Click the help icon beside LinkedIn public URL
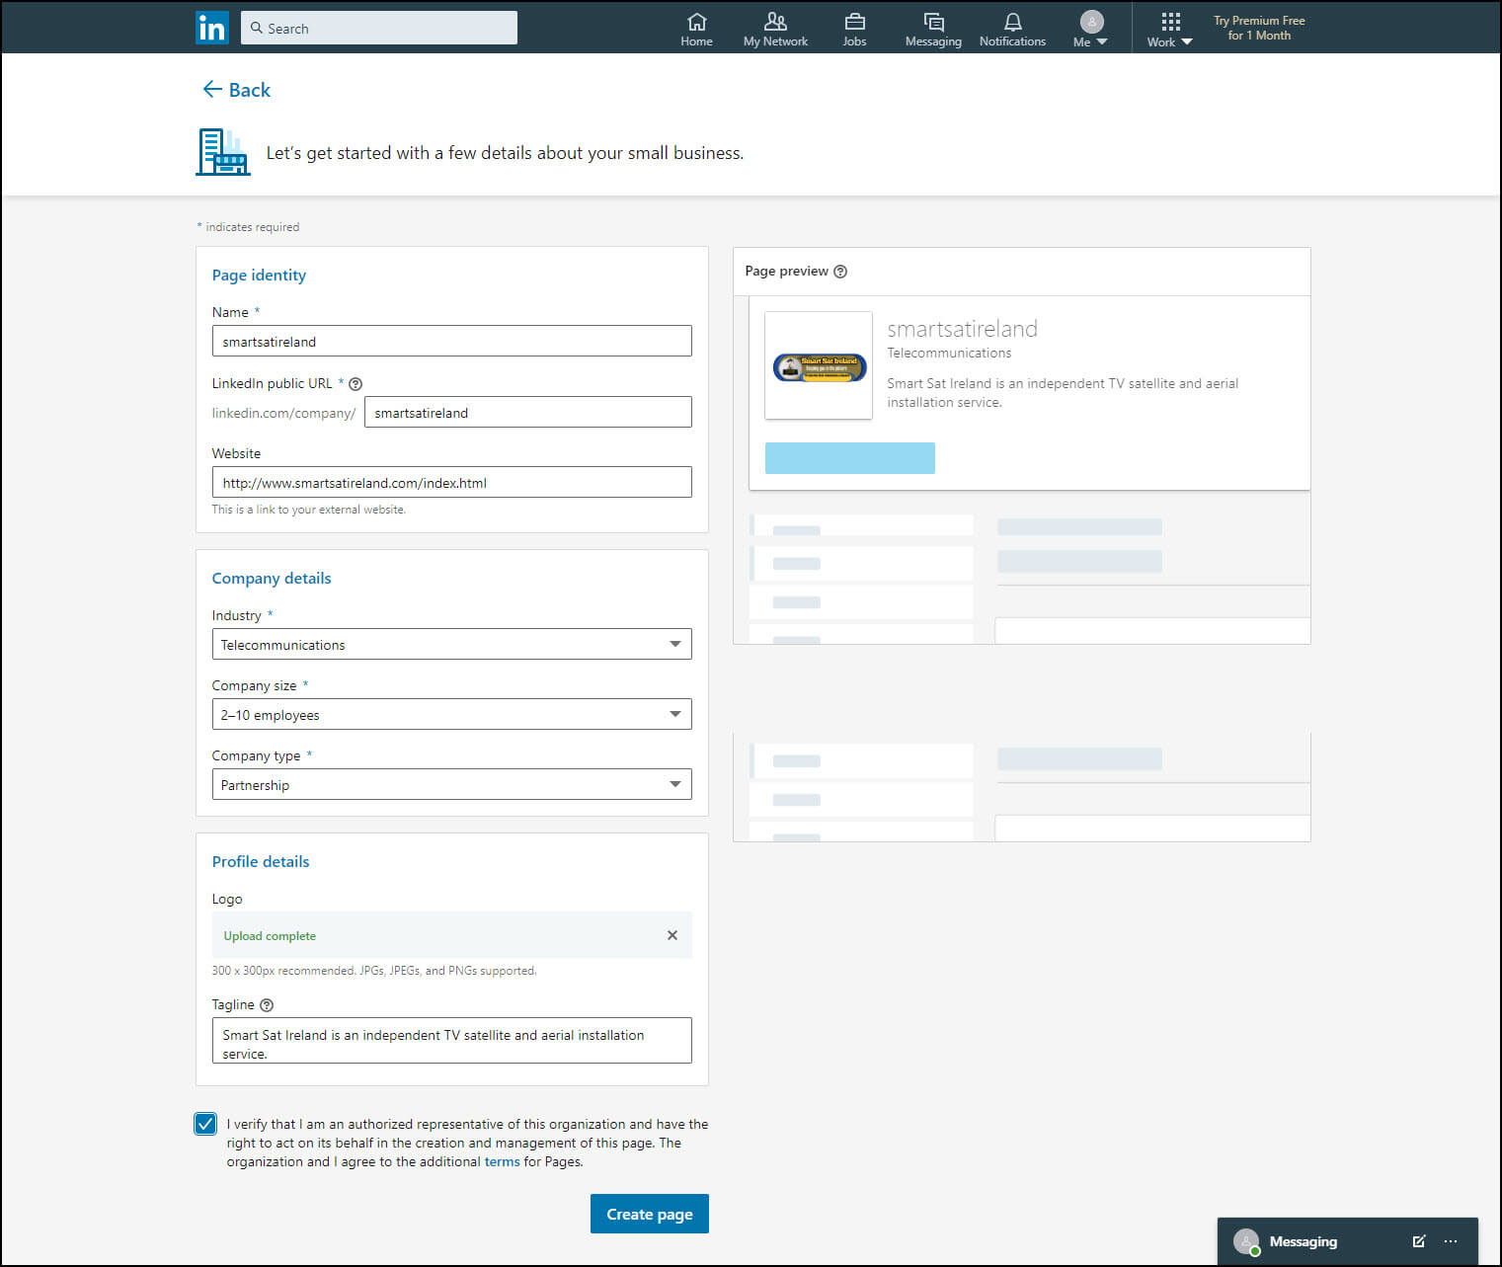This screenshot has height=1267, width=1502. [x=356, y=384]
